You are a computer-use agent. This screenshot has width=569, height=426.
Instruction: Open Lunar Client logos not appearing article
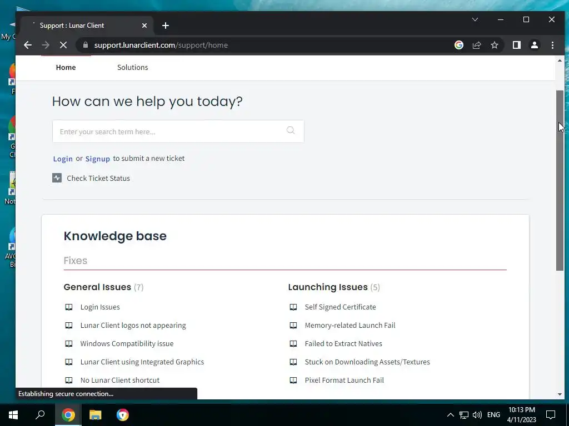click(x=133, y=325)
